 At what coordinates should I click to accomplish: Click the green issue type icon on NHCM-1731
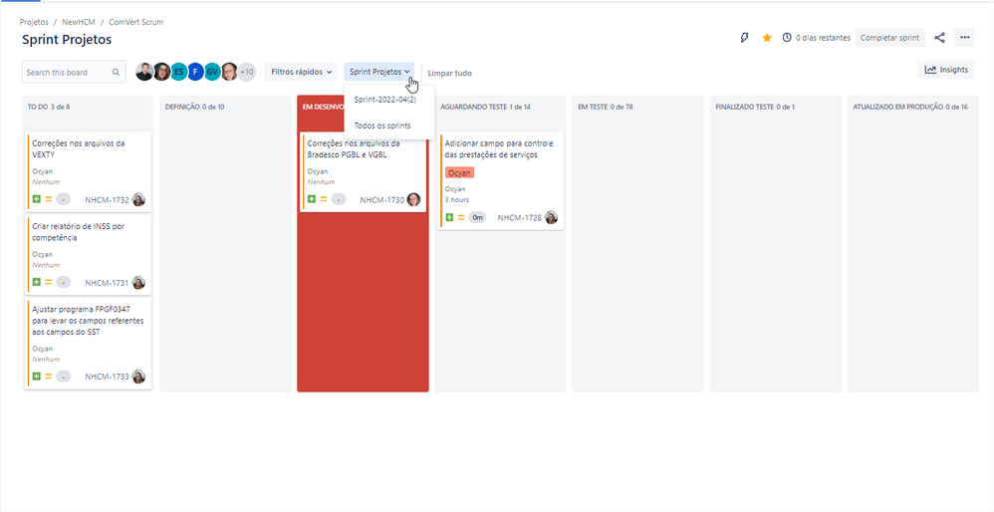(37, 282)
